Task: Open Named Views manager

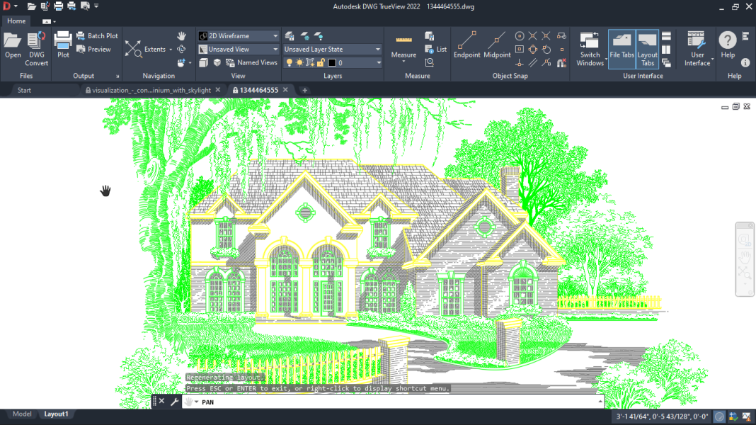Action: (251, 63)
